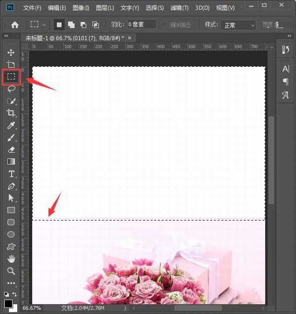Click the Home button in options bar

pos(15,25)
